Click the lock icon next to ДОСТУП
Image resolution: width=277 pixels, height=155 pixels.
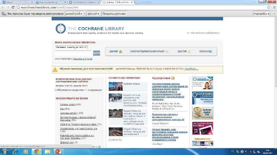pos(189,51)
